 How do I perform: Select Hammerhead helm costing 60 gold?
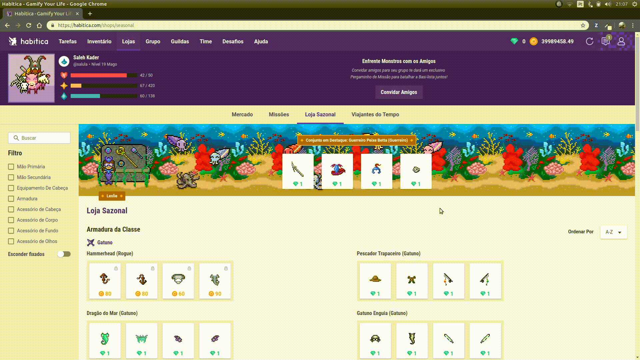tap(178, 281)
